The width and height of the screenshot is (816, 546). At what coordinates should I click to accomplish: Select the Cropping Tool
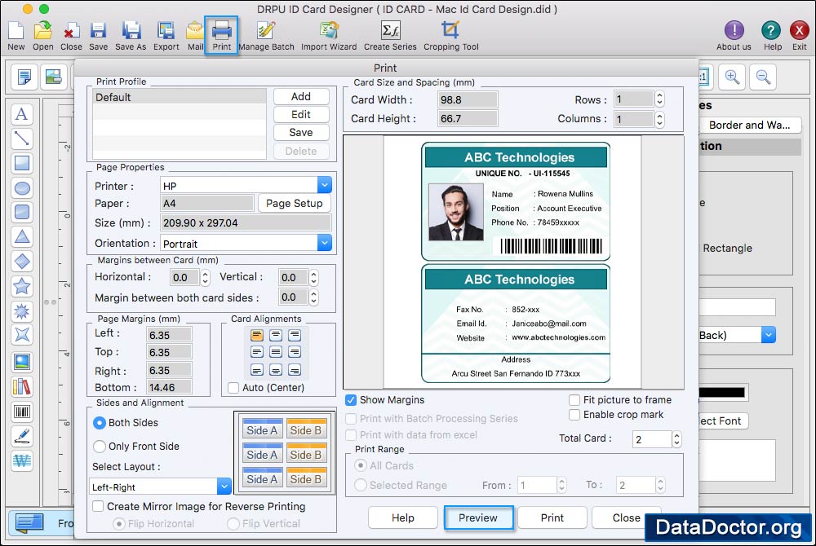(450, 35)
